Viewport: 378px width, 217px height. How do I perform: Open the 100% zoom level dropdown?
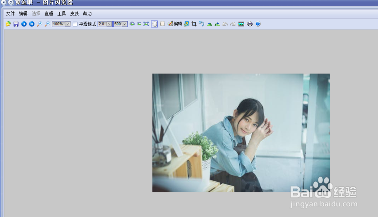click(68, 24)
